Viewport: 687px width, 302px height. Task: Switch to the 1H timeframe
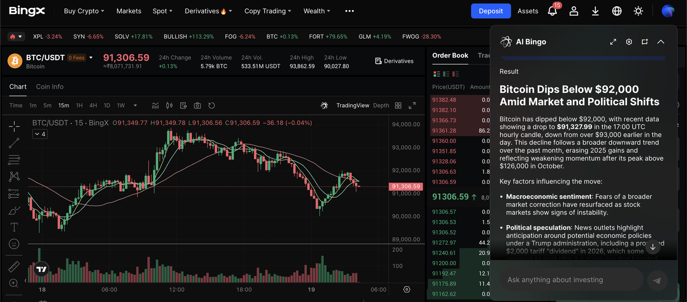click(79, 106)
